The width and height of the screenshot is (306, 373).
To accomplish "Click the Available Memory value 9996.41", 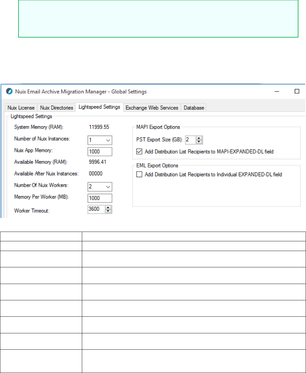I will point(98,162).
